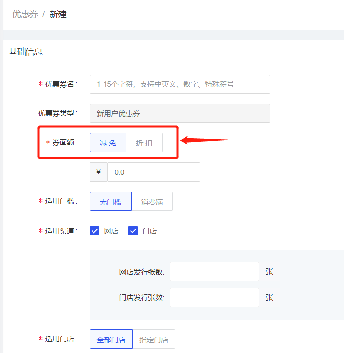This screenshot has width=344, height=353.
Task: Click the 网店发行张数 input box
Action: coord(214,272)
